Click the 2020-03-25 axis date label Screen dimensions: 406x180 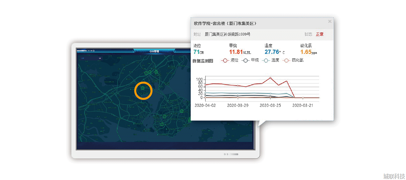[270, 106]
